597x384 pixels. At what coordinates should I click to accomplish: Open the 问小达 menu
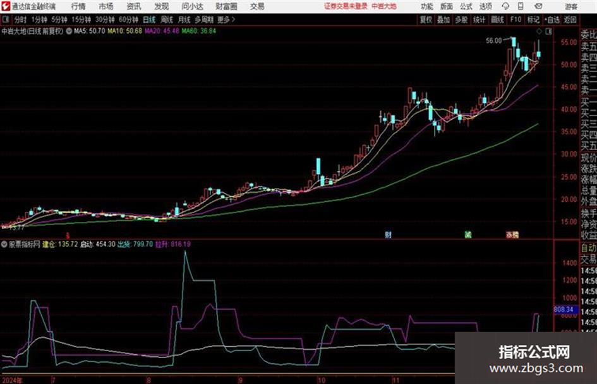pyautogui.click(x=192, y=6)
